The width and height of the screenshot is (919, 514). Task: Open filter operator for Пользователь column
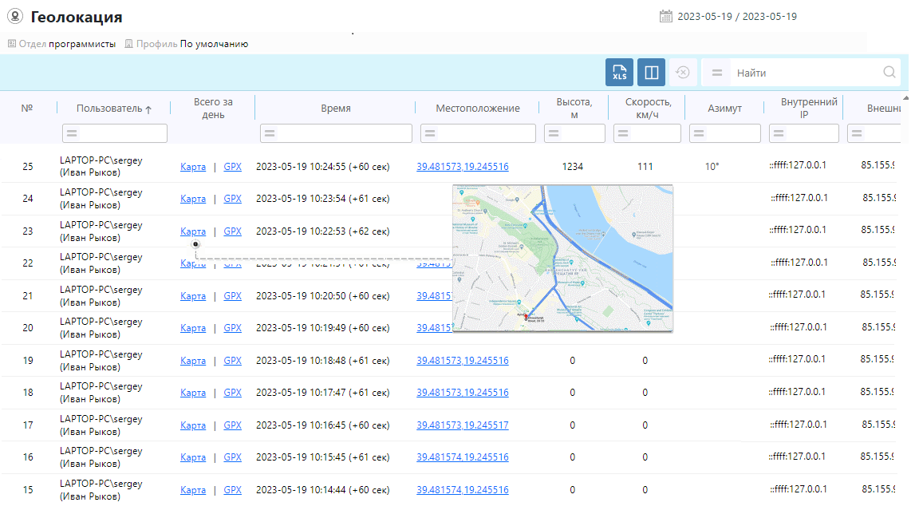pyautogui.click(x=71, y=133)
